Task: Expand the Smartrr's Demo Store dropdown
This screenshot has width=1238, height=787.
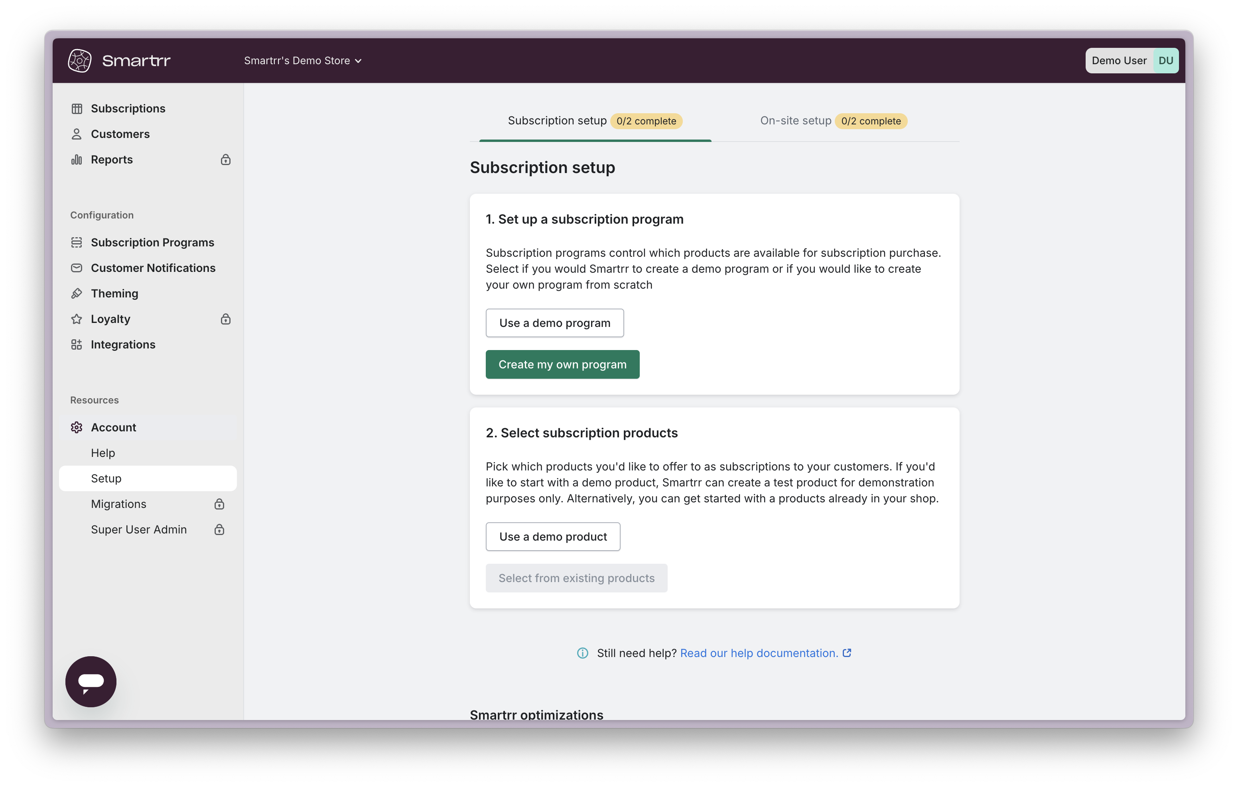Action: coord(303,61)
